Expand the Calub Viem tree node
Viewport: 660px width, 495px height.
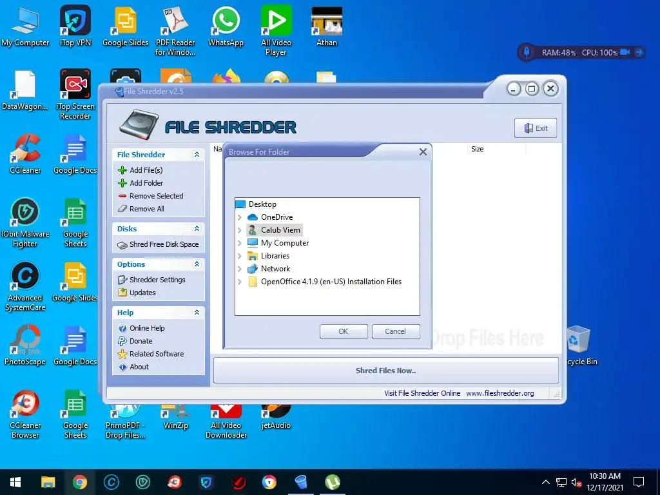click(x=240, y=230)
